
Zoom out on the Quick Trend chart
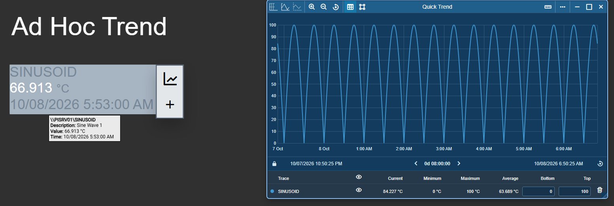(x=323, y=7)
